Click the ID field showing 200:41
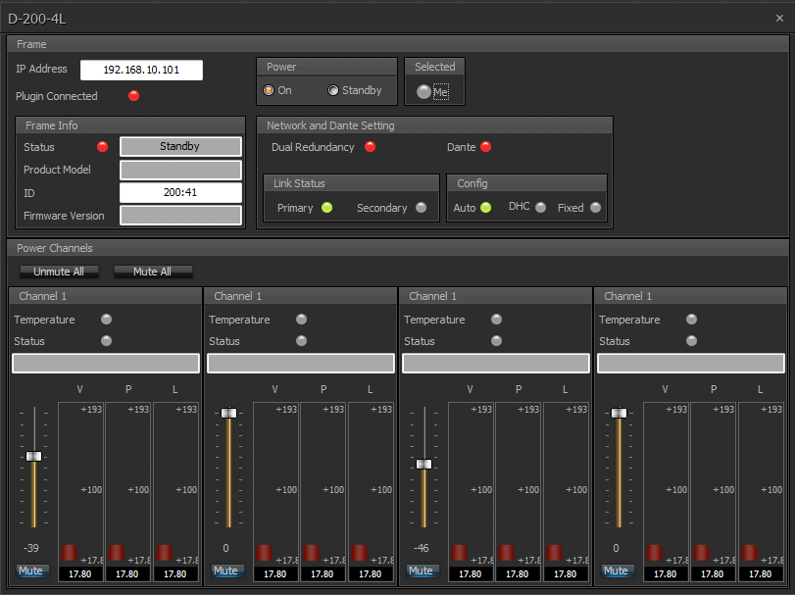 tap(180, 192)
